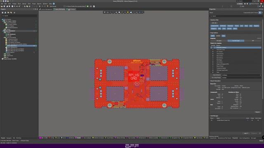This screenshot has width=264, height=148.
Task: Click the document icon at the path toolbar end
Action: (x=94, y=7)
